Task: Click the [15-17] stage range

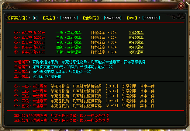Action: click(112, 91)
